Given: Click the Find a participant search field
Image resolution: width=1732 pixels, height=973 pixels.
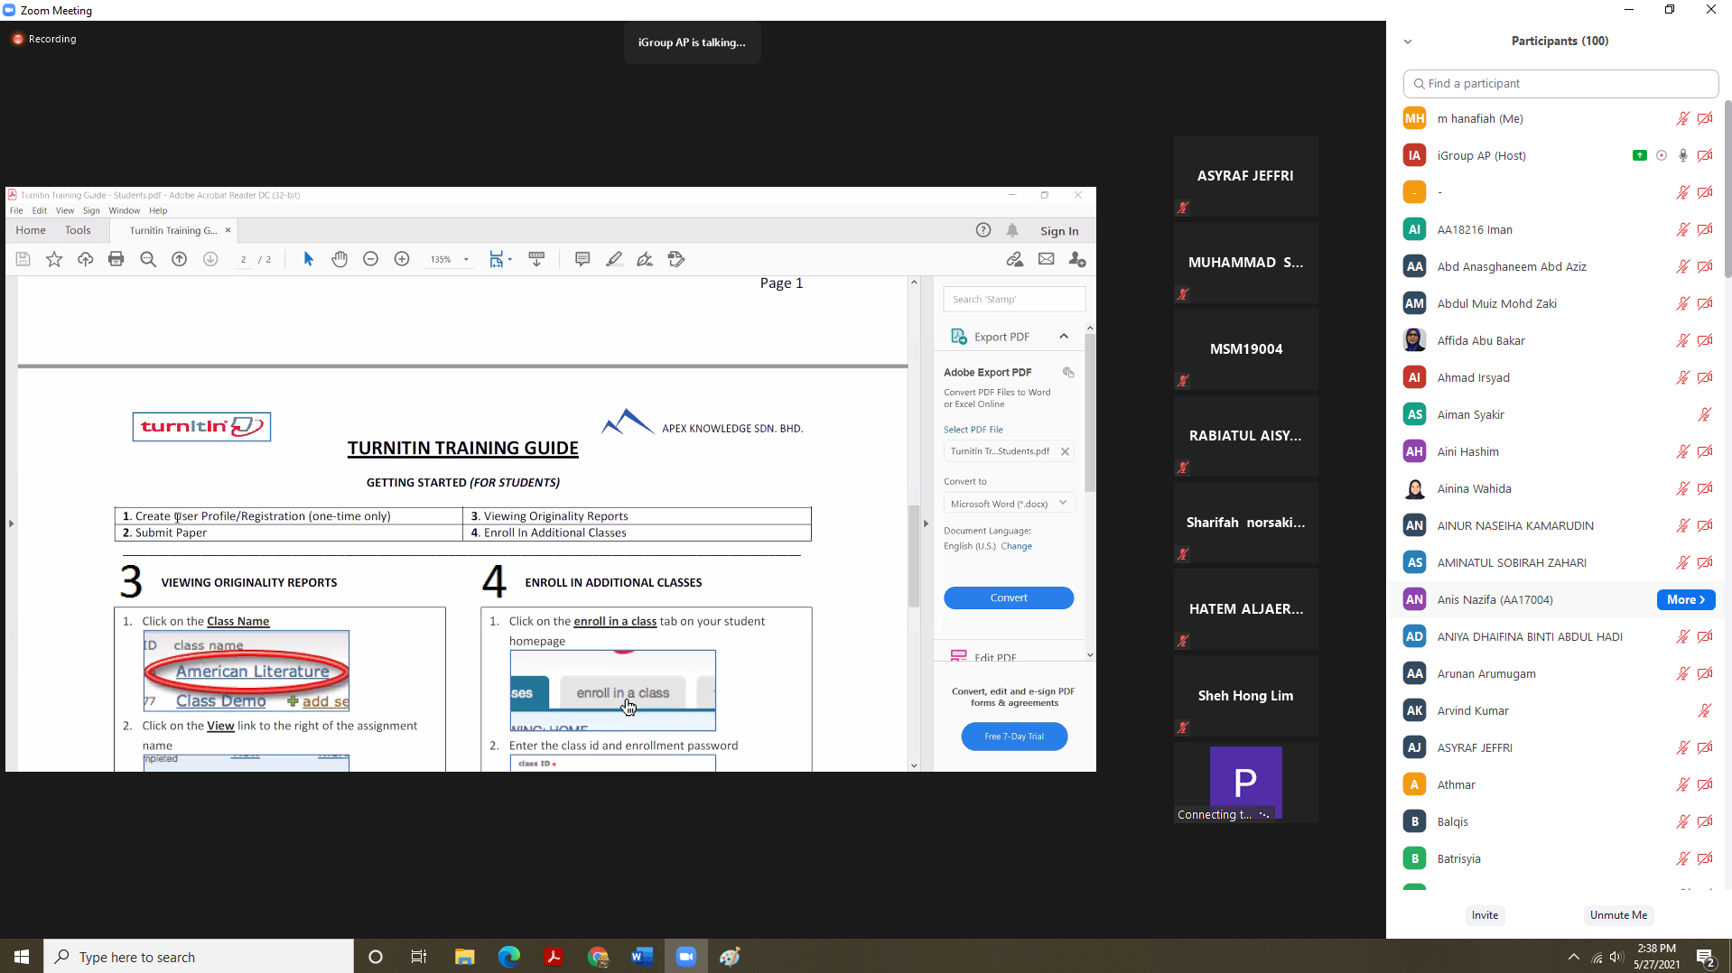Looking at the screenshot, I should point(1560,83).
